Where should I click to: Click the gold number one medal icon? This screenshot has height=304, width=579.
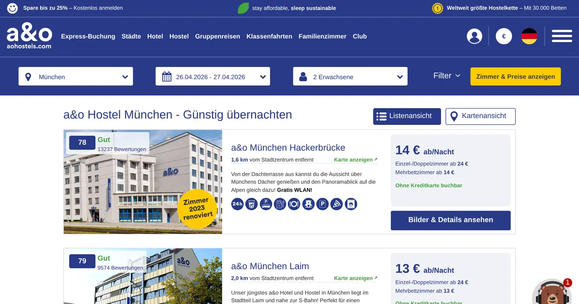[438, 8]
